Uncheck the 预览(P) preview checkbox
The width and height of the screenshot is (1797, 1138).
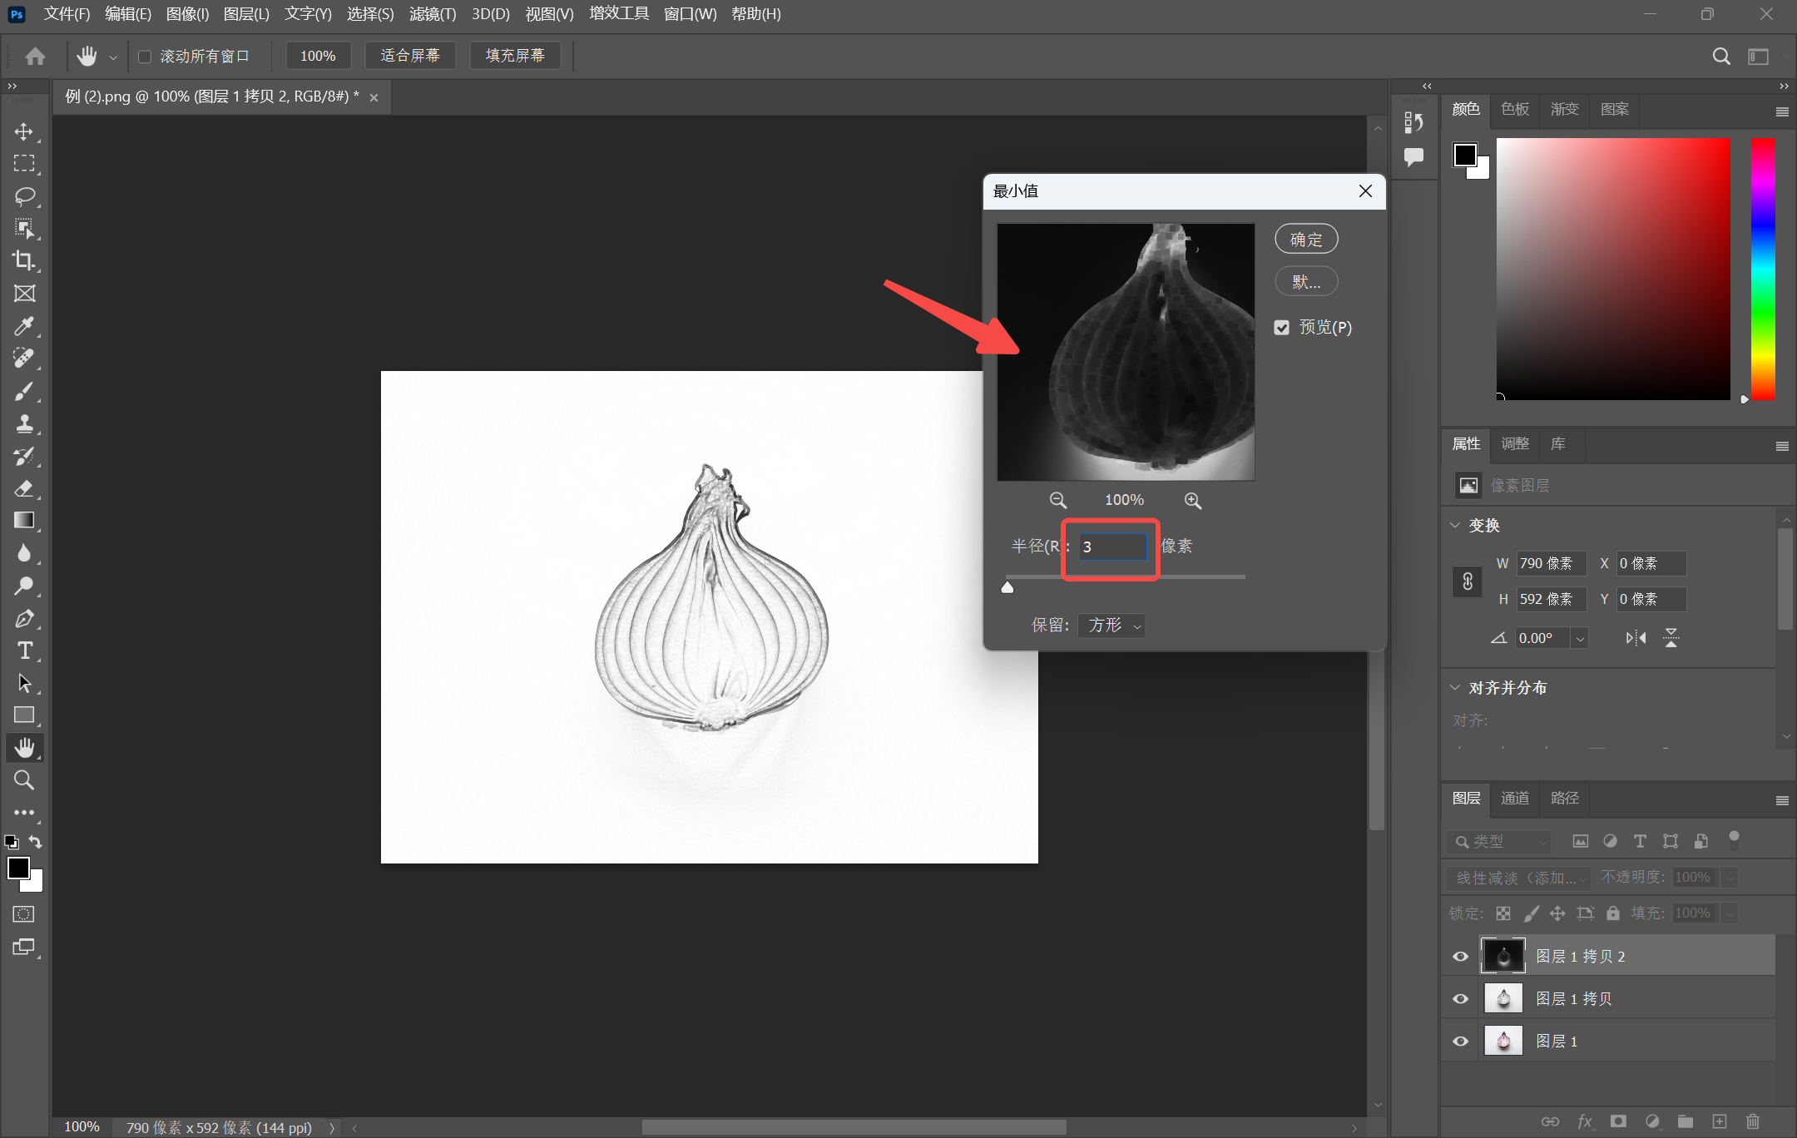click(x=1282, y=328)
